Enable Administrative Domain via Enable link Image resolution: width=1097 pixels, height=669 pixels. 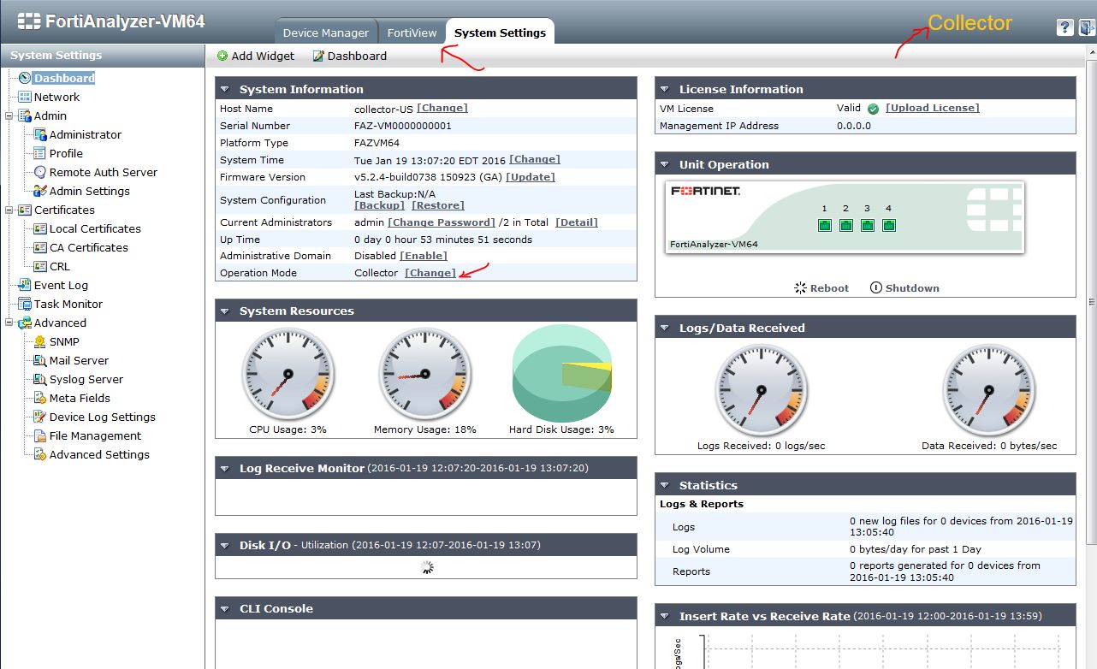click(x=424, y=256)
